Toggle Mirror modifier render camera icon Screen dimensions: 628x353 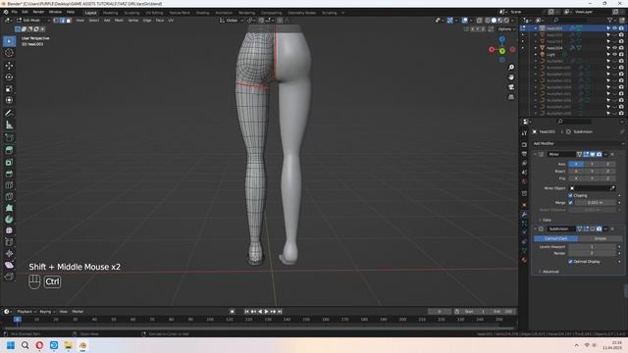(599, 154)
